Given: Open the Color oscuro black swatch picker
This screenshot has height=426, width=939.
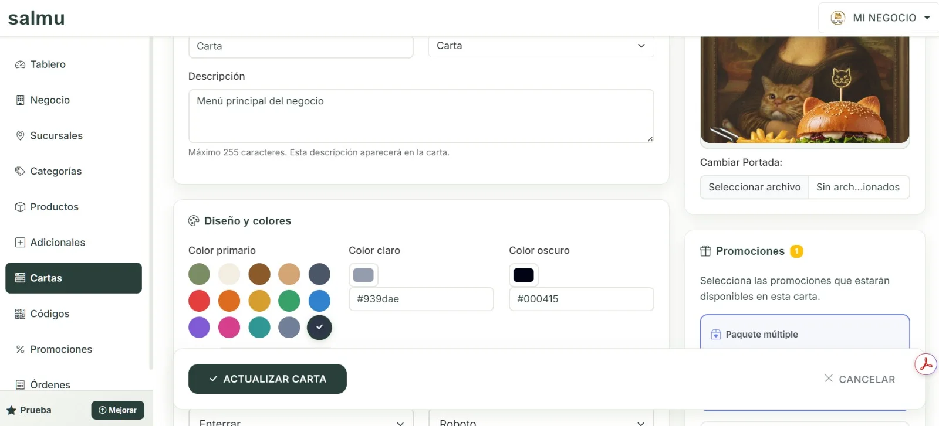Looking at the screenshot, I should click(x=523, y=275).
